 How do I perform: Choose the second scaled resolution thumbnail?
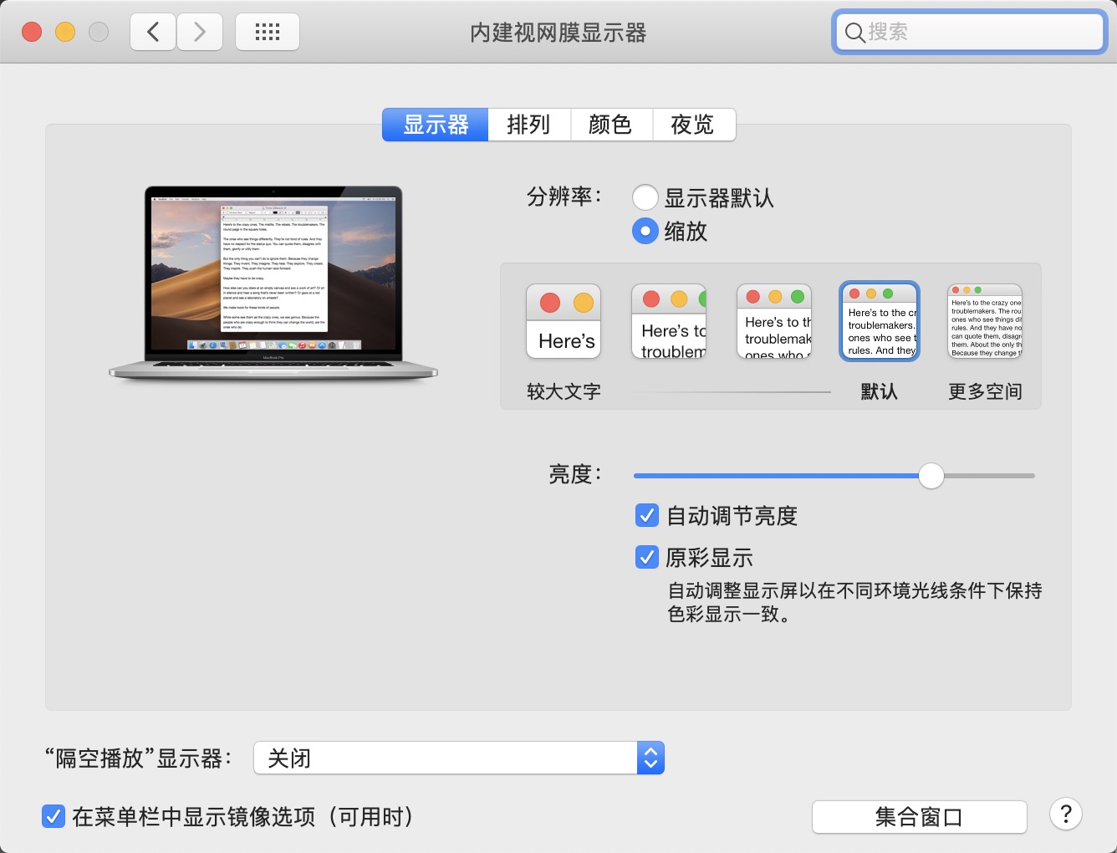point(669,322)
